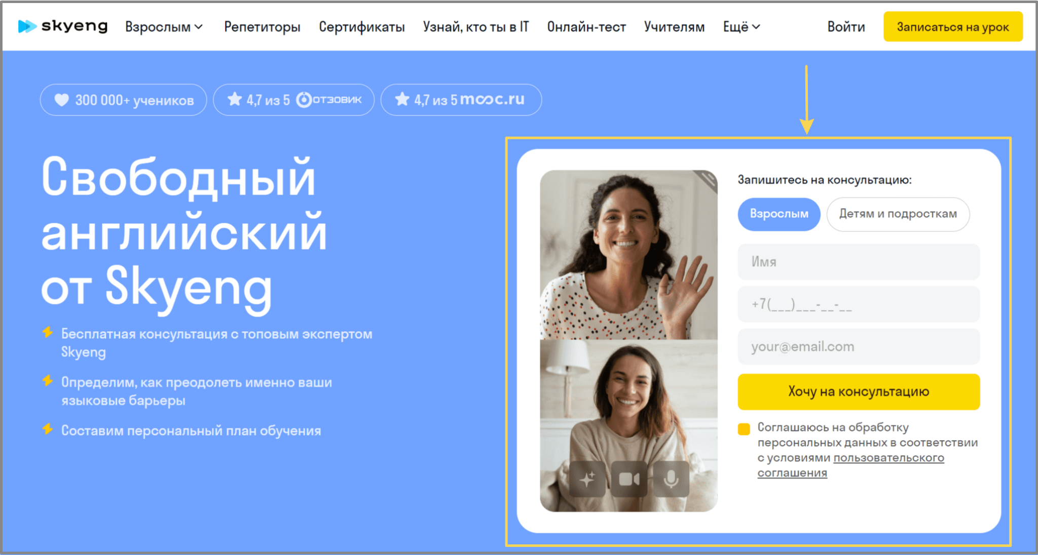Check the personal data consent checkbox
The width and height of the screenshot is (1038, 555).
tap(744, 429)
